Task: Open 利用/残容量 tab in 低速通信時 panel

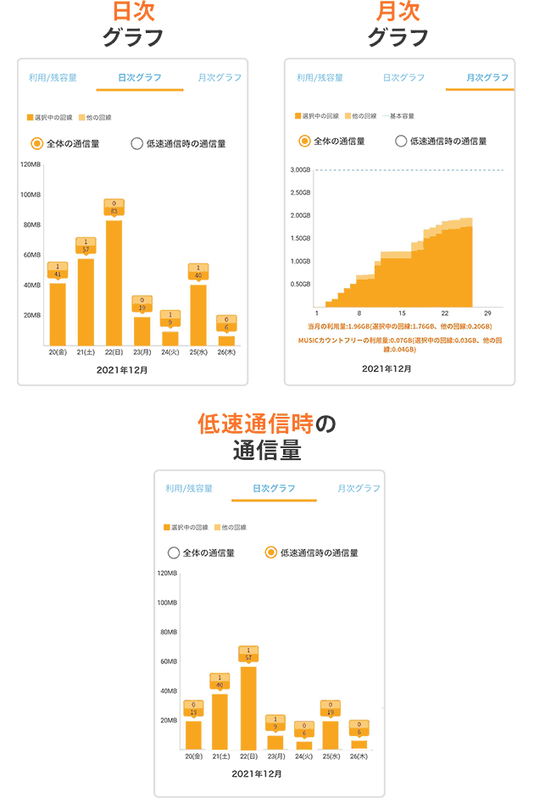Action: 189,488
